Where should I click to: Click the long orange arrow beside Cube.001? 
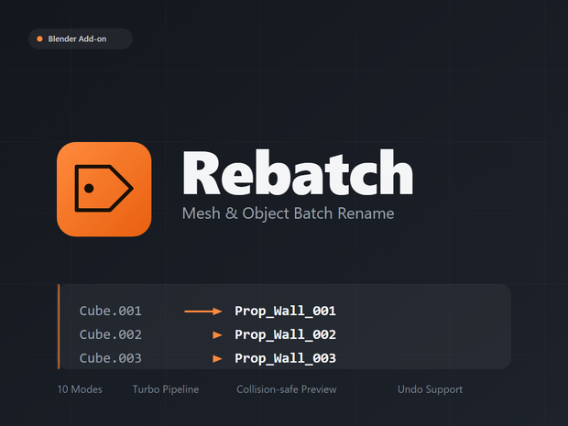(x=202, y=311)
